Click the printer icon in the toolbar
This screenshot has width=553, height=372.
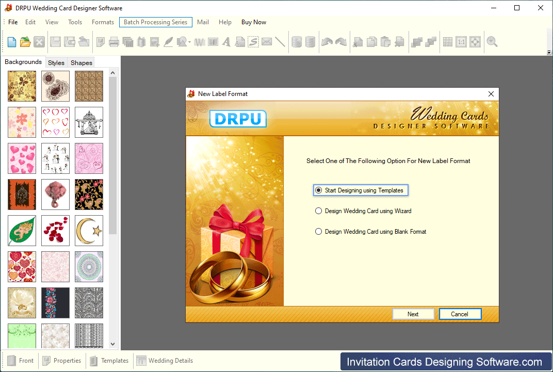pos(114,42)
